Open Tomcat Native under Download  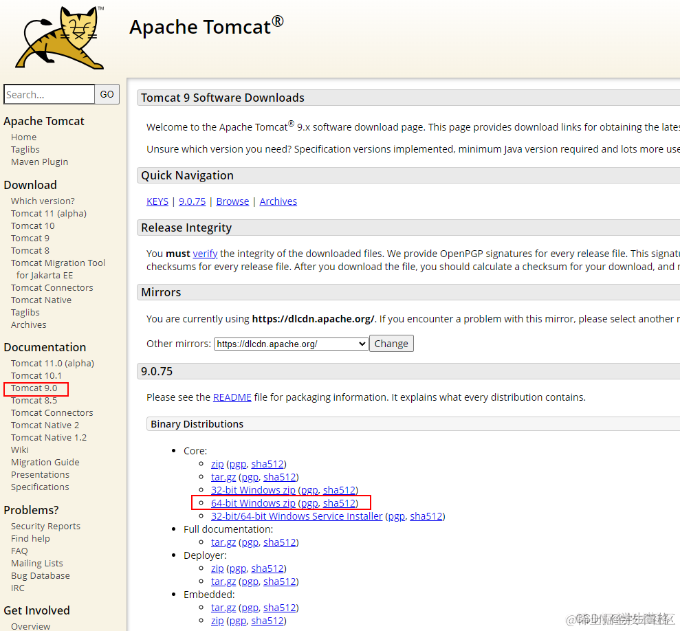(41, 300)
